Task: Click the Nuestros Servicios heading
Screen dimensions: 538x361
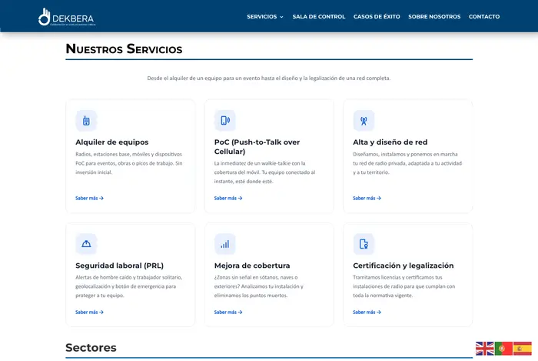Action: pyautogui.click(x=124, y=48)
